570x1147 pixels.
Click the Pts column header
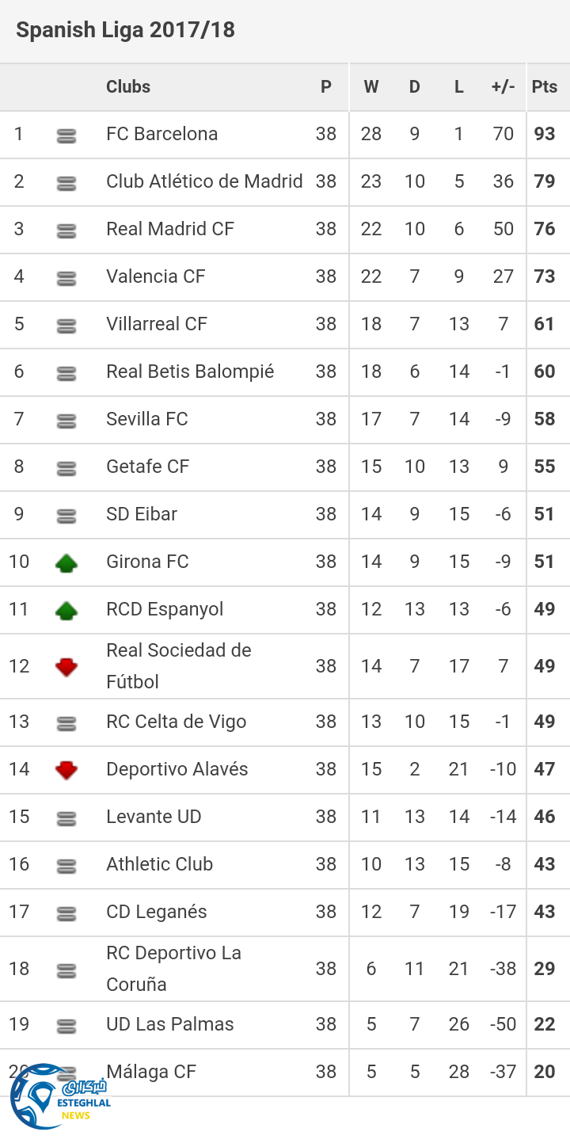545,87
